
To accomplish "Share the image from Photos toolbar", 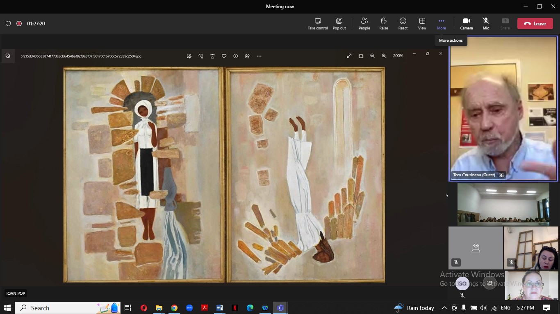I will (x=247, y=56).
